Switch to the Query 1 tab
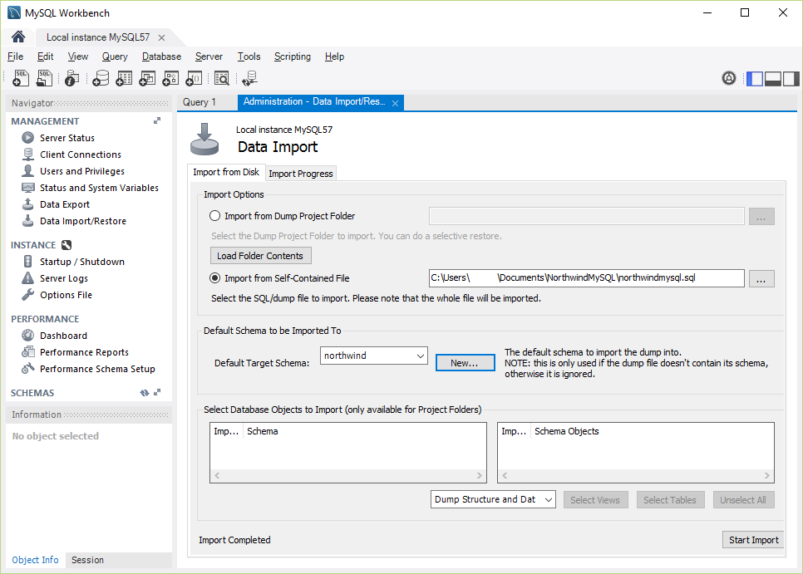This screenshot has width=803, height=574. (200, 102)
